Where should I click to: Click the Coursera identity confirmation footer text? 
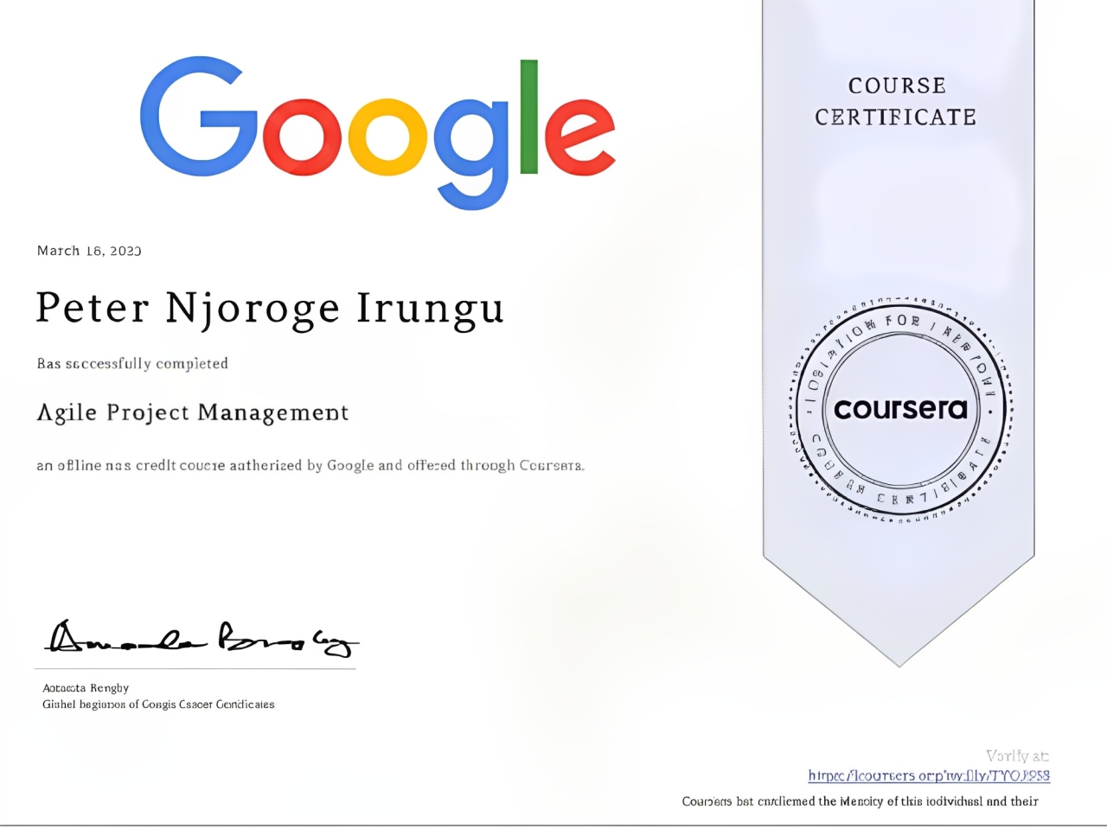[x=860, y=801]
